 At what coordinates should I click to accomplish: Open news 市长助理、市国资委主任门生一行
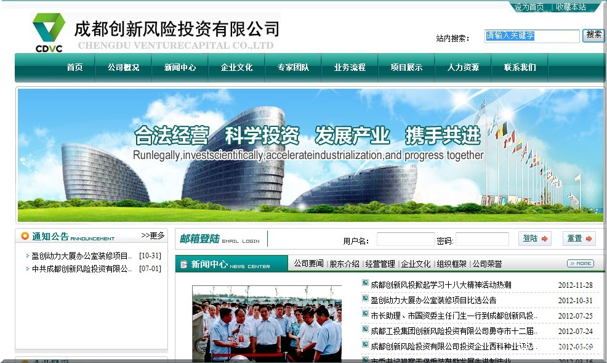(454, 316)
